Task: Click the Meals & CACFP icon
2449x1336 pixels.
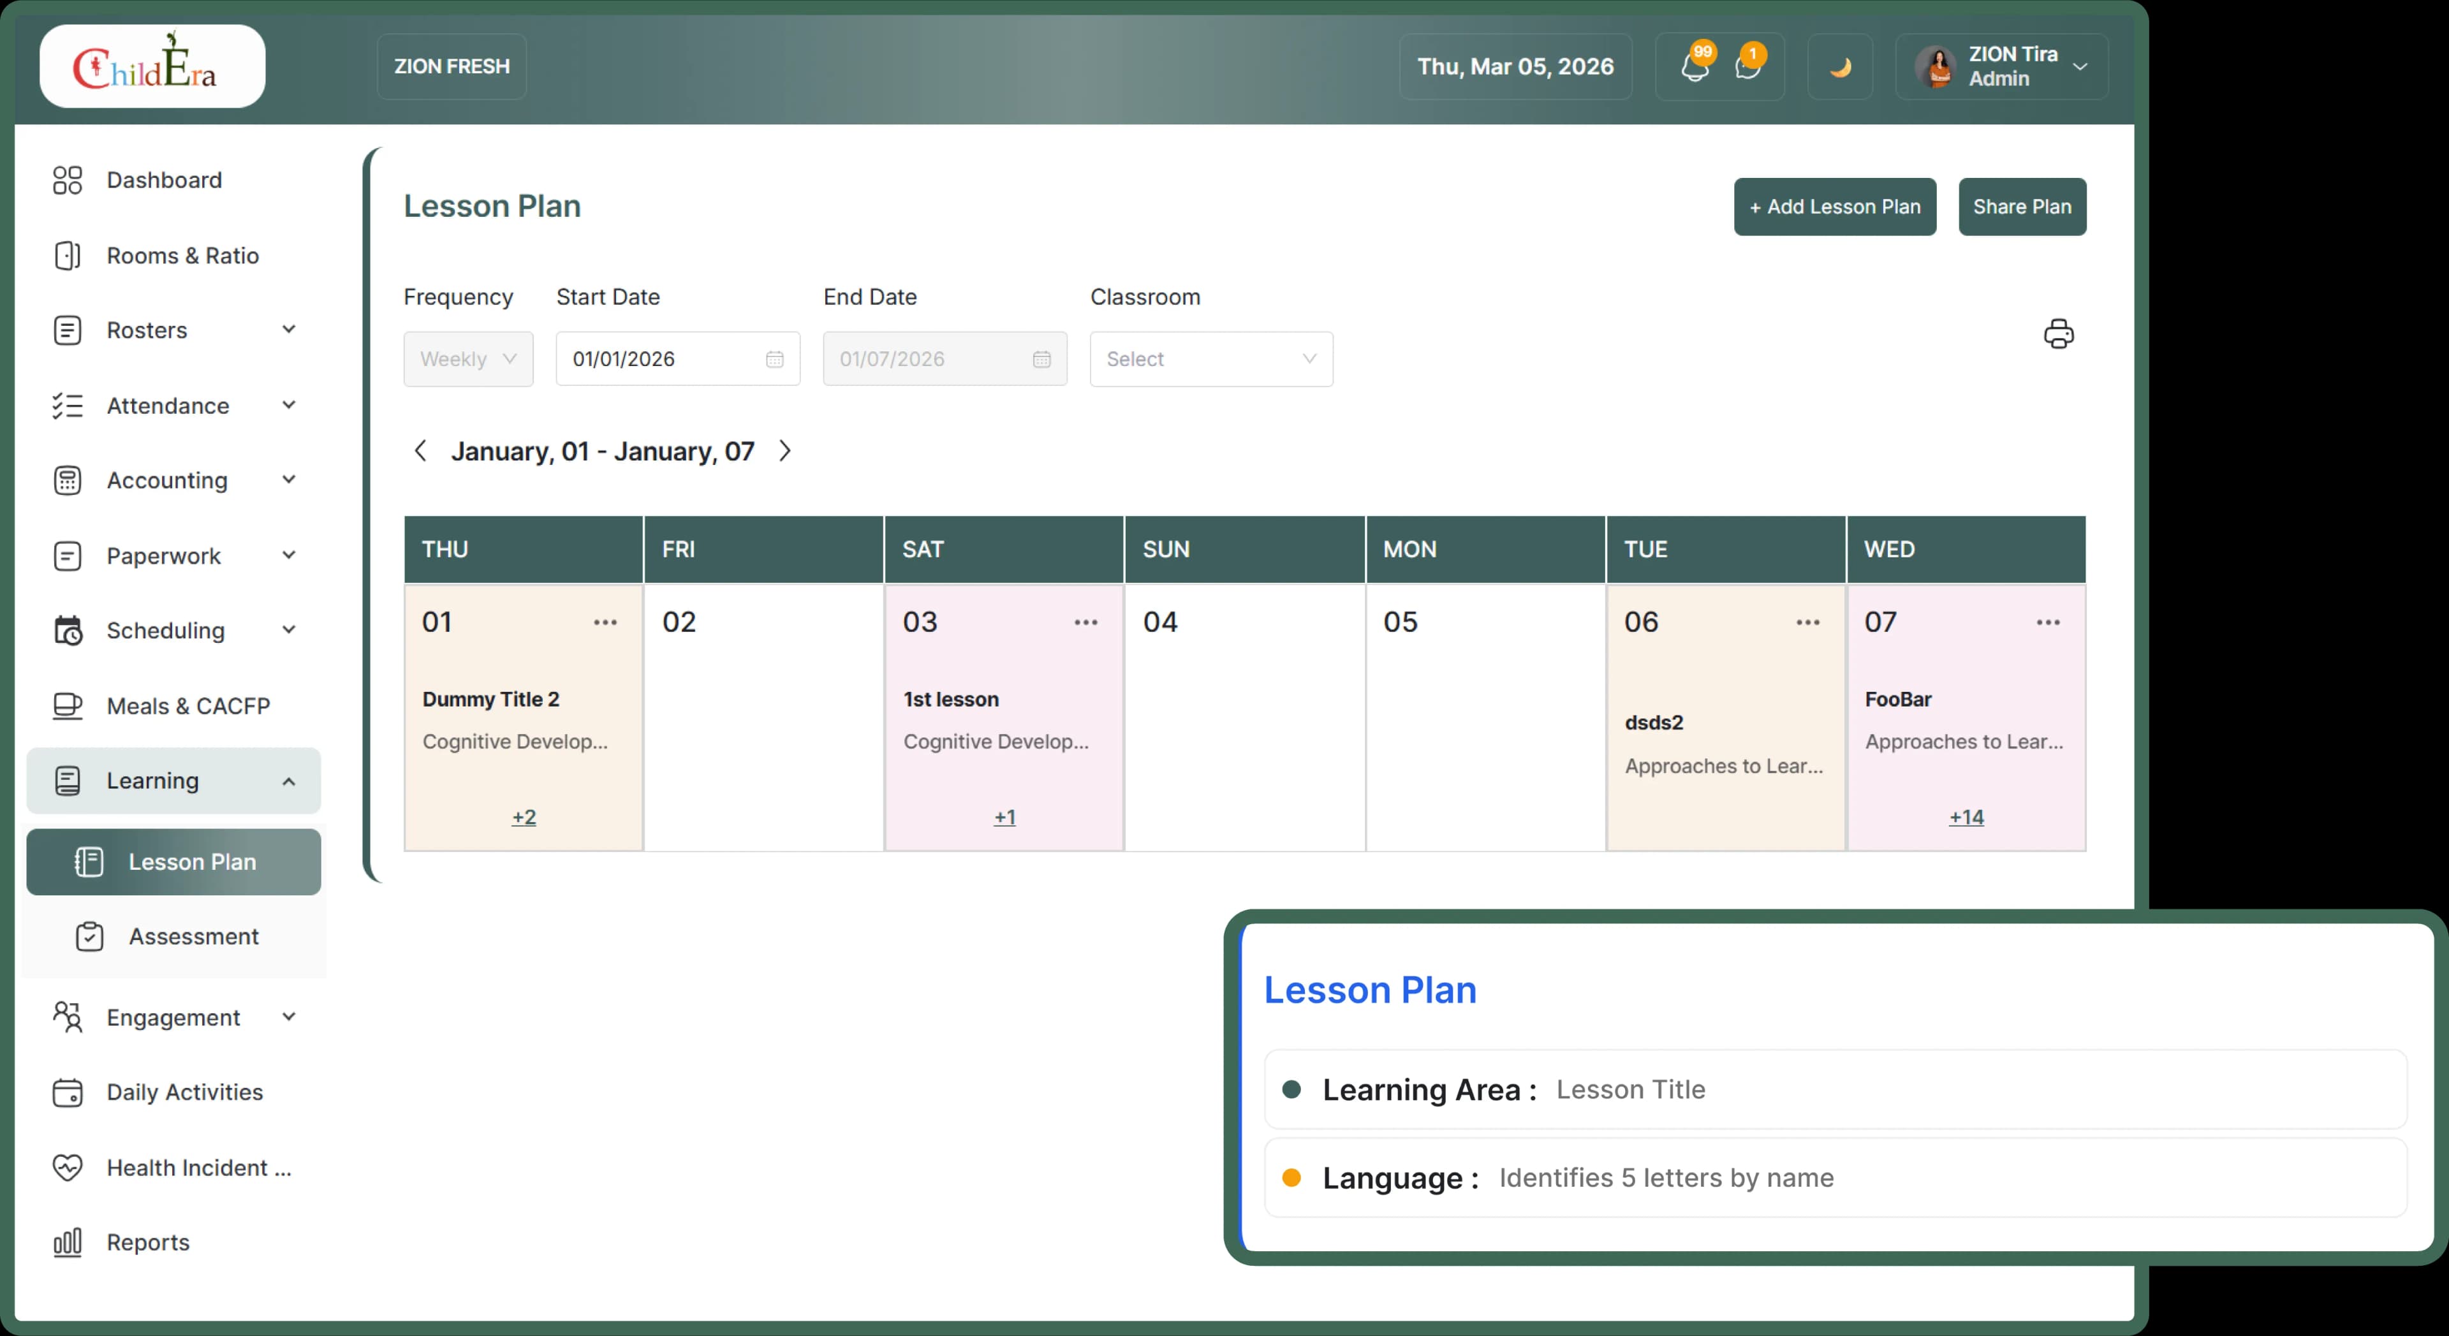Action: tap(68, 705)
